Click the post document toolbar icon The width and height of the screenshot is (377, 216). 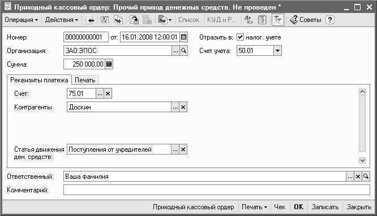click(x=134, y=20)
